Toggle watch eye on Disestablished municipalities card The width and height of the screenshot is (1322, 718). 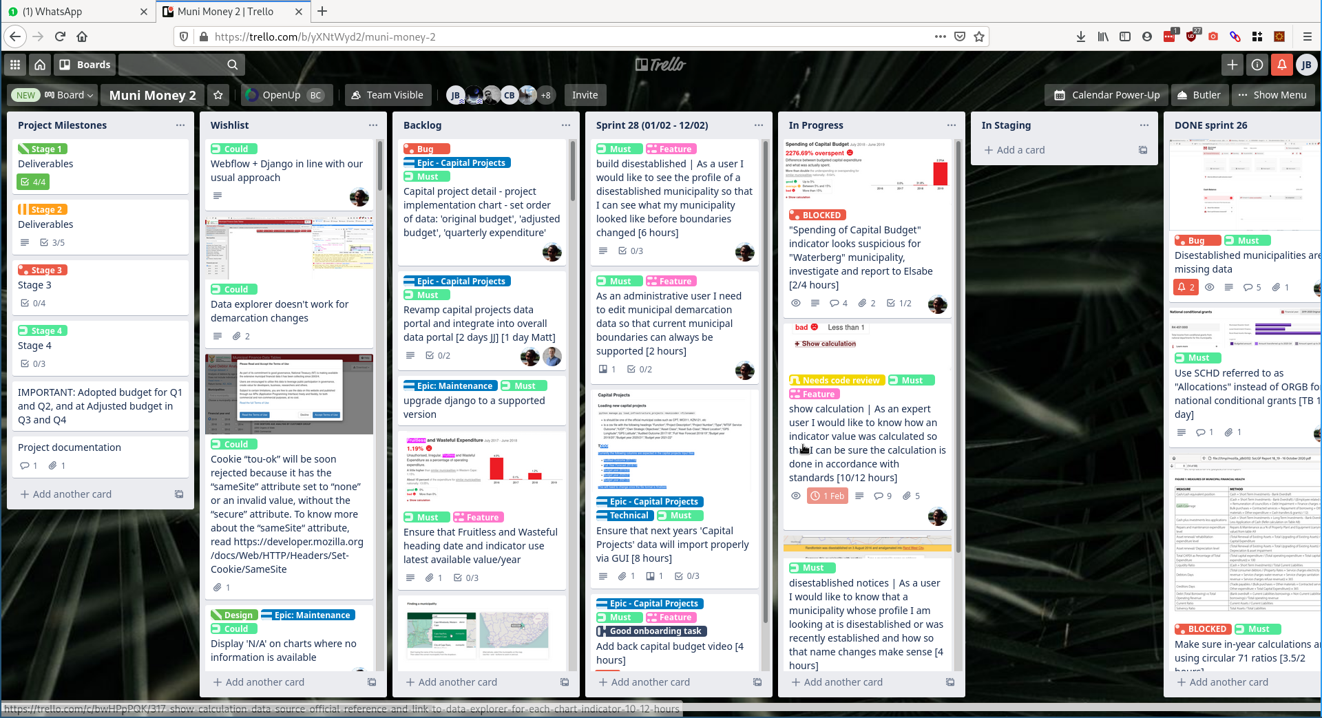point(1210,287)
